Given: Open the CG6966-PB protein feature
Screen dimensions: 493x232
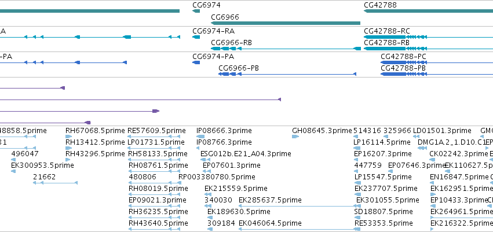Looking at the screenshot, I should tap(287, 74).
